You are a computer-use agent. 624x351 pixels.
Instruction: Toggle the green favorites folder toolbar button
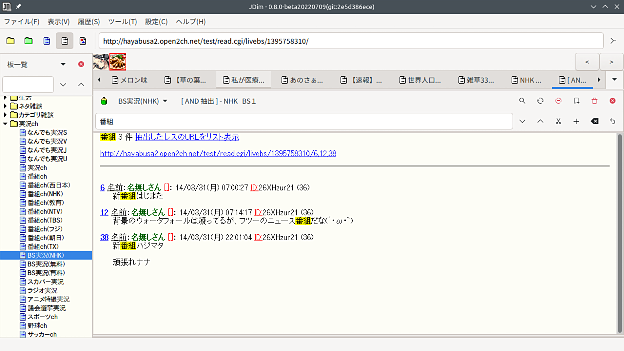(x=29, y=41)
